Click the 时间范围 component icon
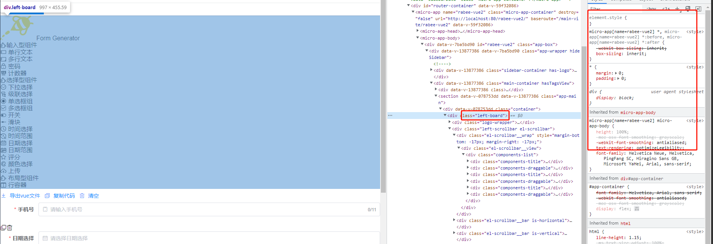 [3, 136]
